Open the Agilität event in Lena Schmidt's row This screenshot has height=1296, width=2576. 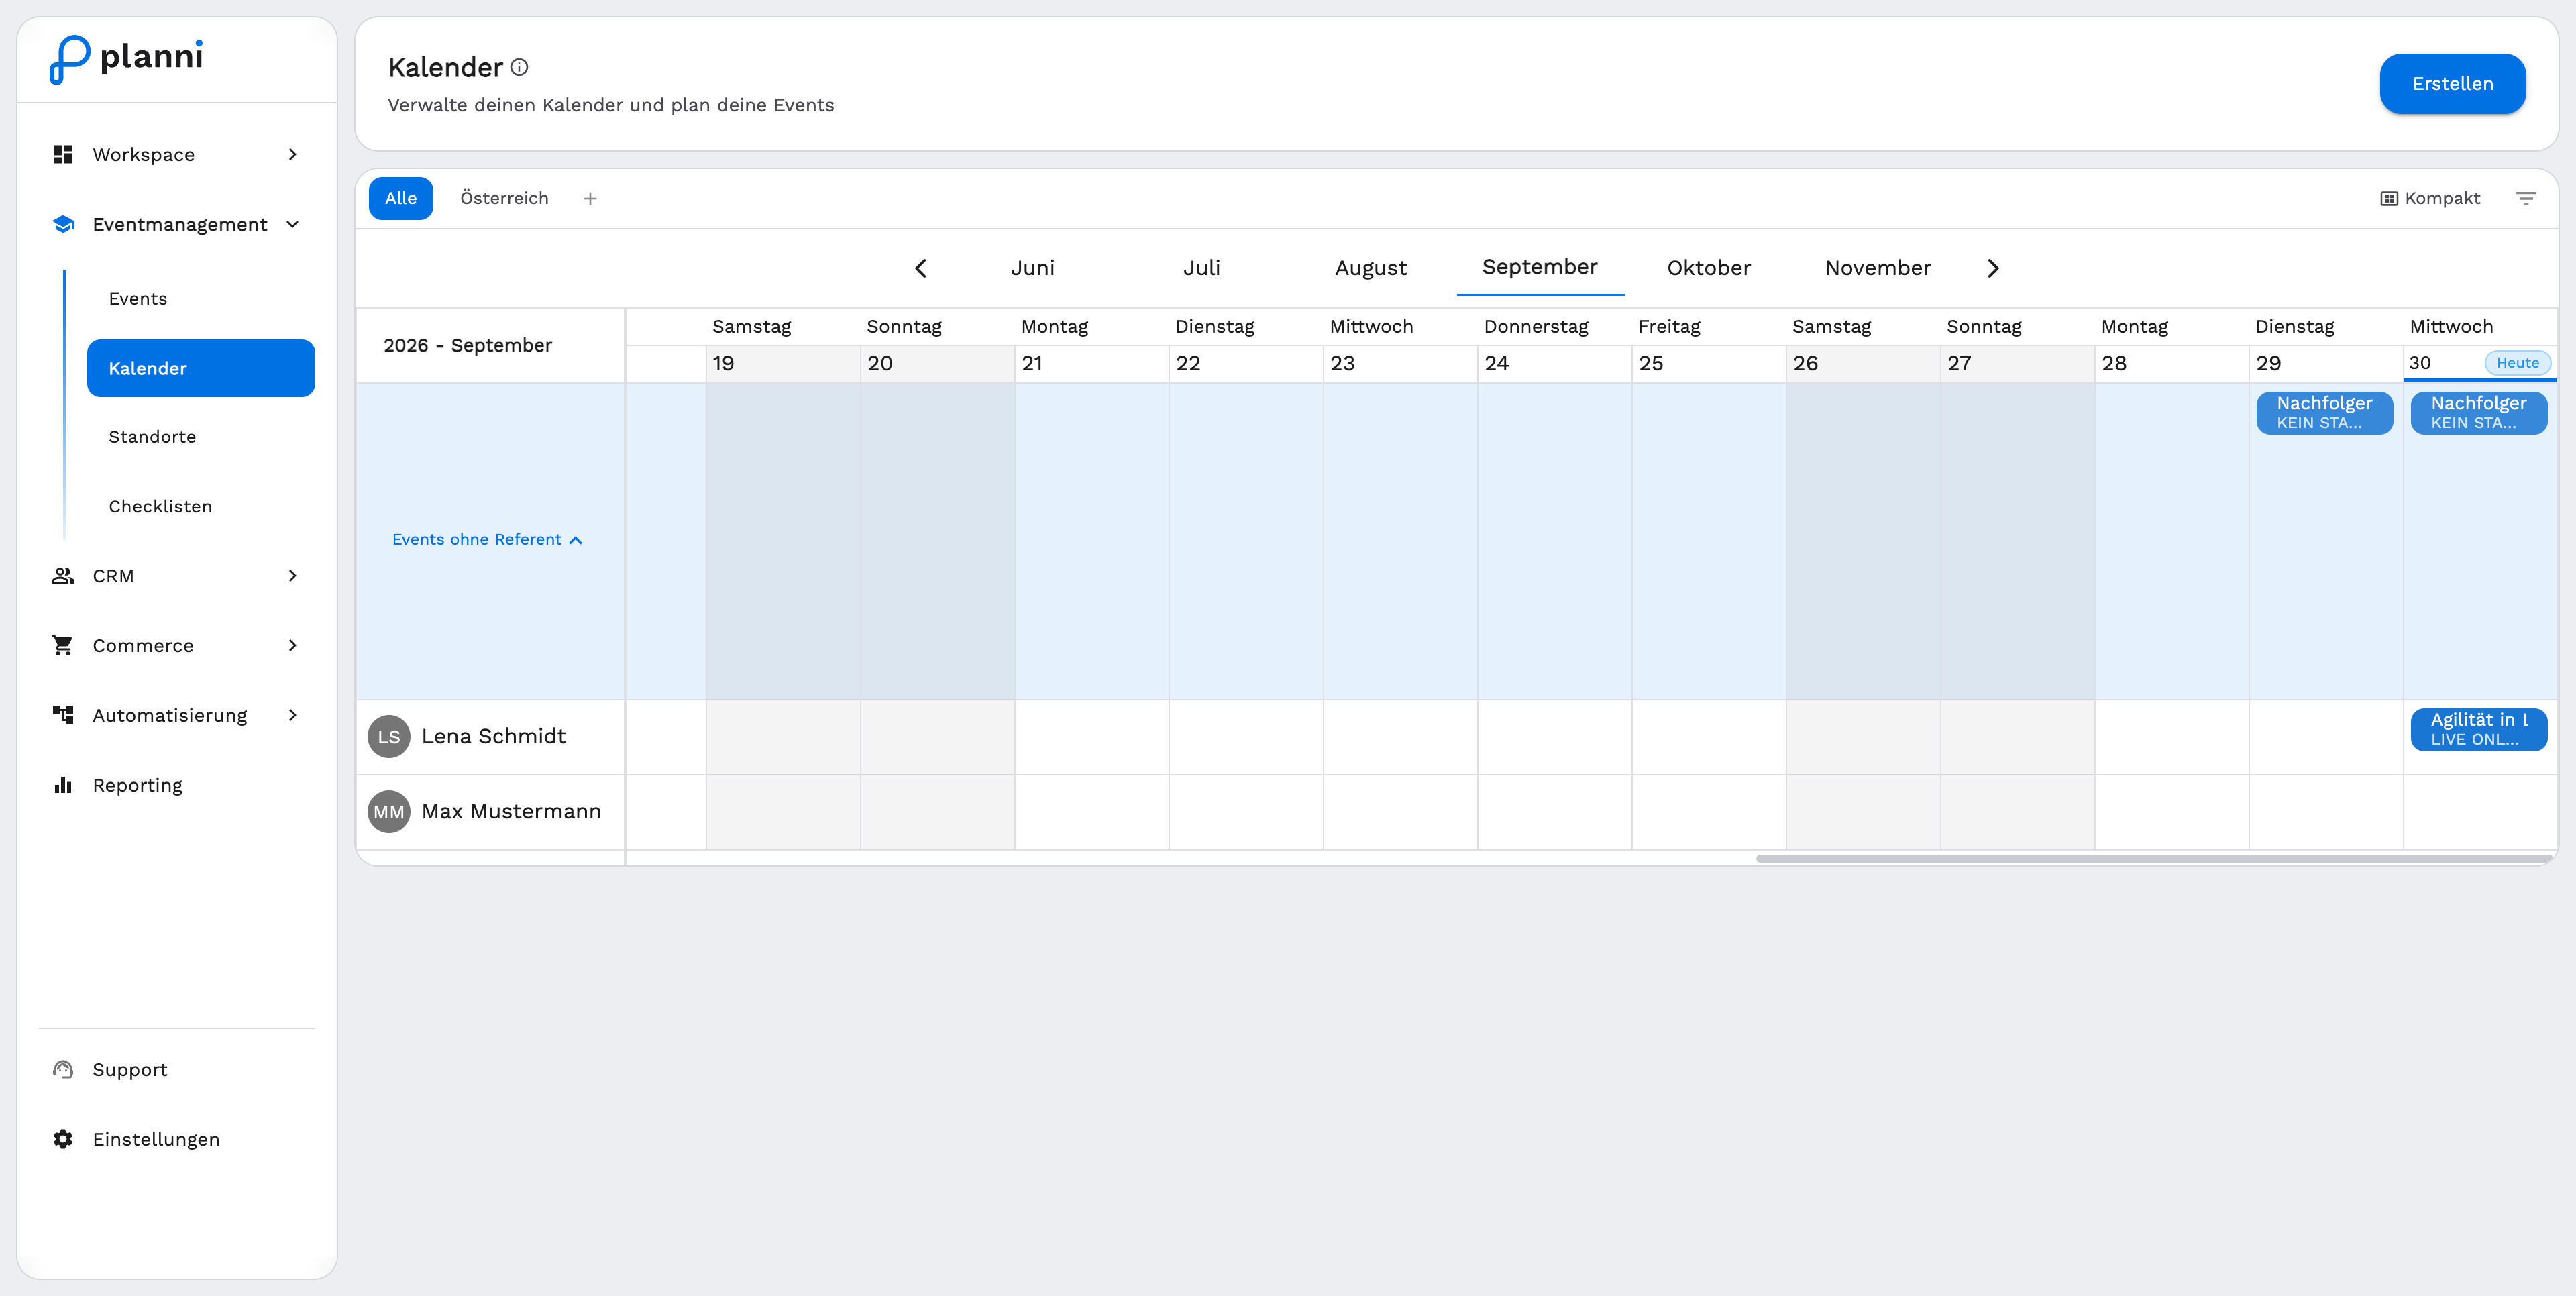tap(2478, 729)
